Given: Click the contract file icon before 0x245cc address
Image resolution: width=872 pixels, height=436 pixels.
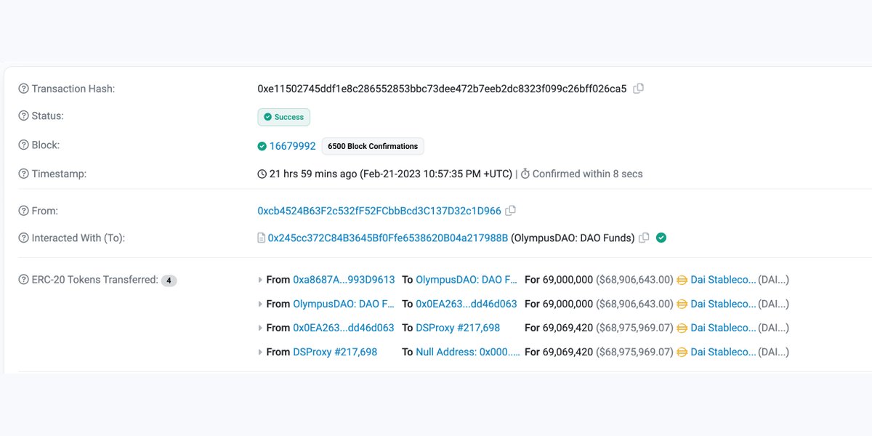Looking at the screenshot, I should (262, 238).
